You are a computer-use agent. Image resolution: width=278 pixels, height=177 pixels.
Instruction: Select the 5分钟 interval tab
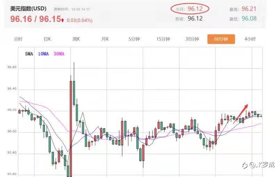click(134, 39)
